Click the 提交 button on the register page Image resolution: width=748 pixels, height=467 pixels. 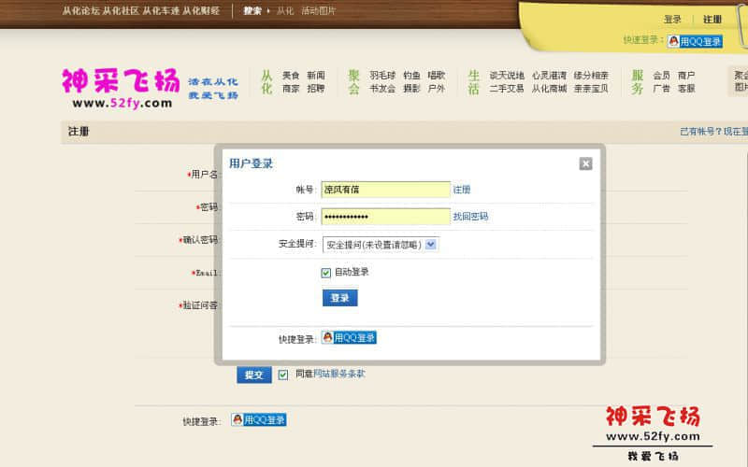pos(253,375)
